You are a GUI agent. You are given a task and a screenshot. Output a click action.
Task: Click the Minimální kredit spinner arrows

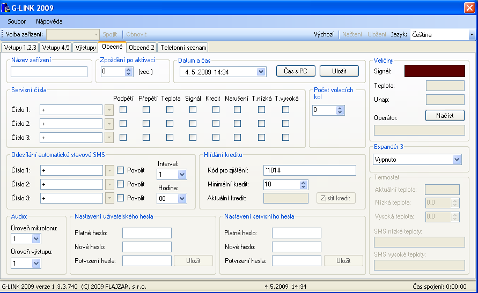click(303, 184)
